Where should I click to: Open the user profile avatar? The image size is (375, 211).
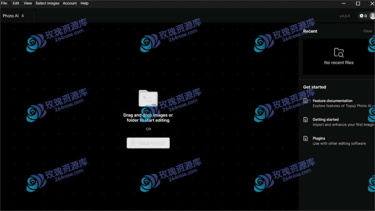(372, 16)
